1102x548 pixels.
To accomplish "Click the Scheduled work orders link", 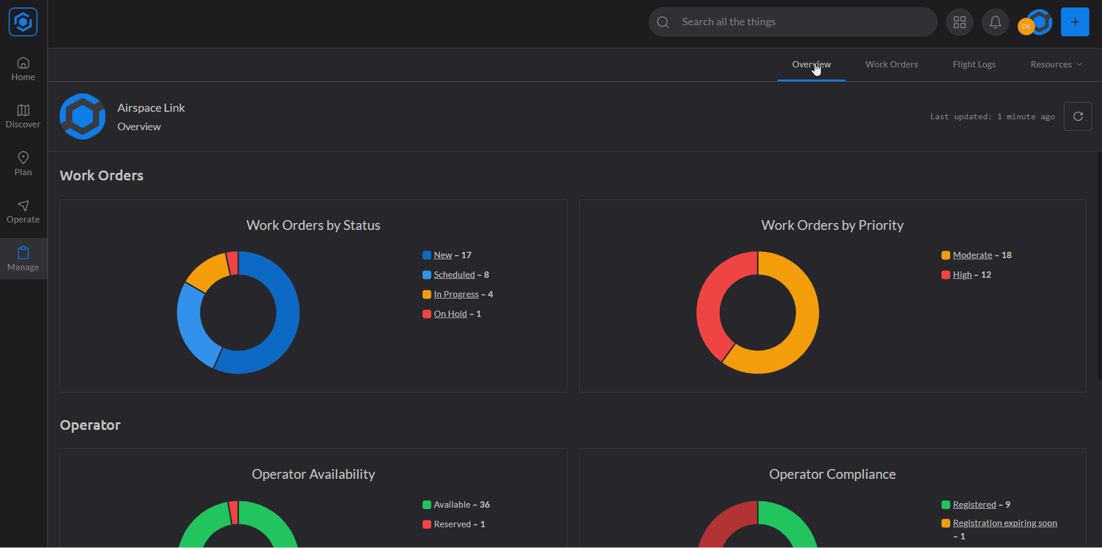I will coord(454,275).
